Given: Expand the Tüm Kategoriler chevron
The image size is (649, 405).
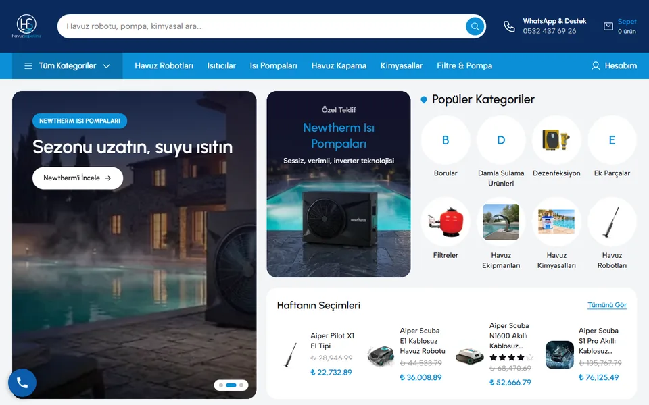Looking at the screenshot, I should pyautogui.click(x=106, y=65).
